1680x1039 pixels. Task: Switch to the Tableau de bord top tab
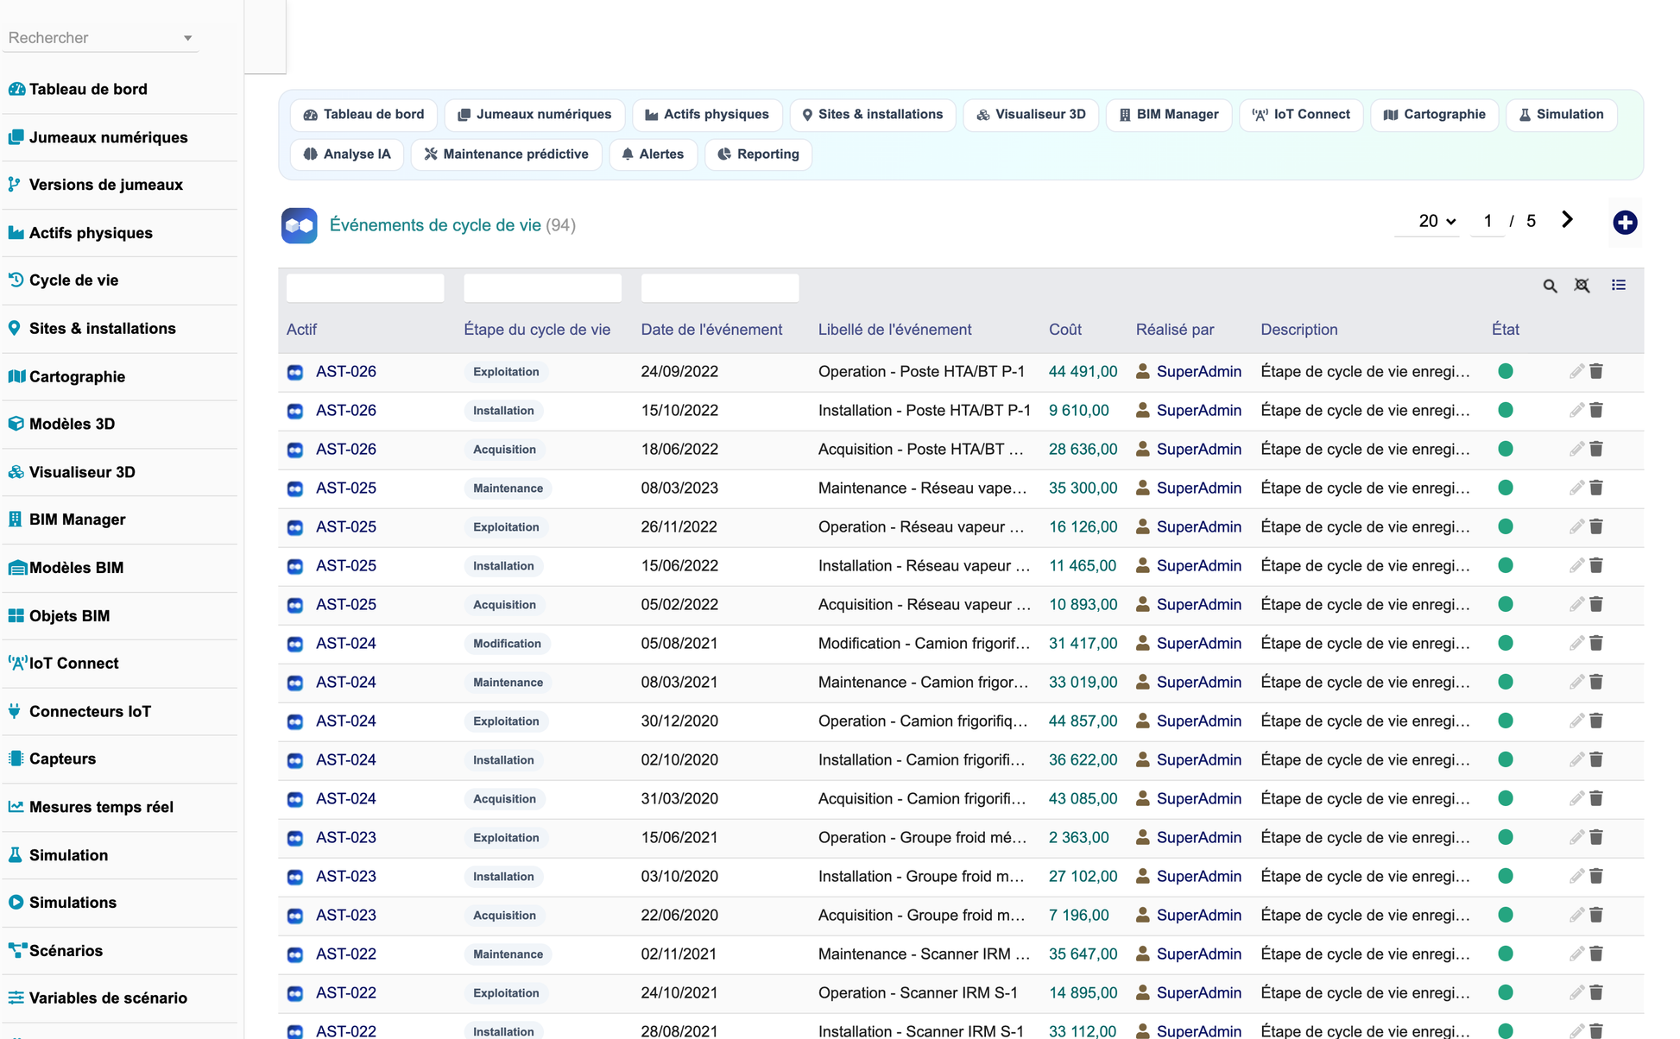click(363, 115)
